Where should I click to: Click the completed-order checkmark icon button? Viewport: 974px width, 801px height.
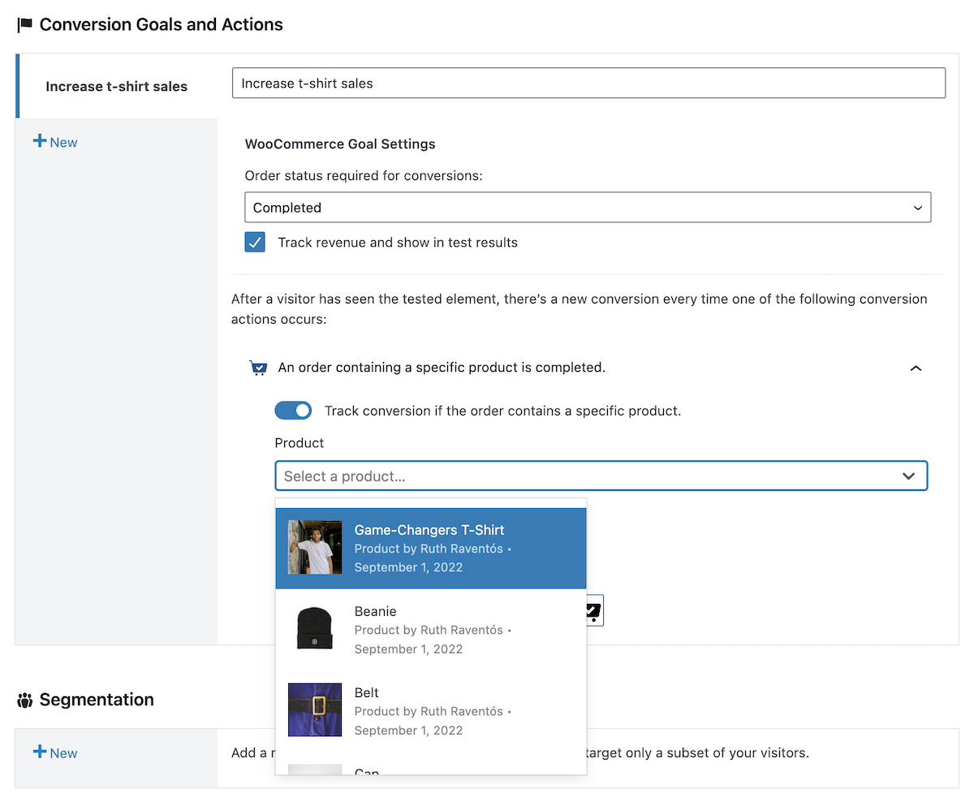592,610
